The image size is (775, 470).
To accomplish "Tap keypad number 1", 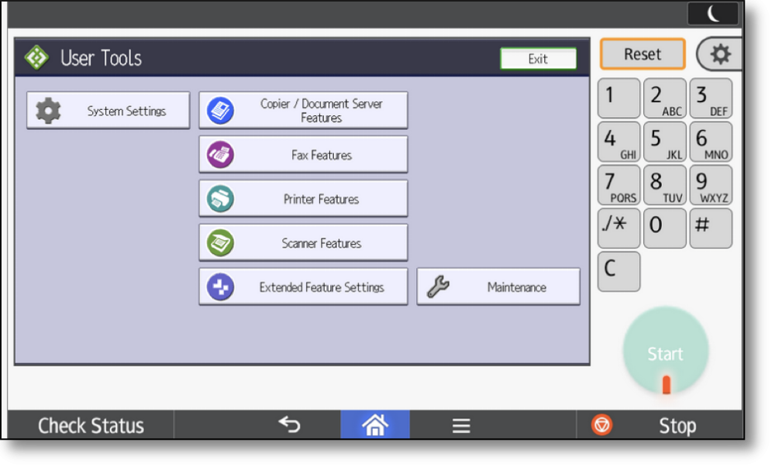I will pos(618,98).
